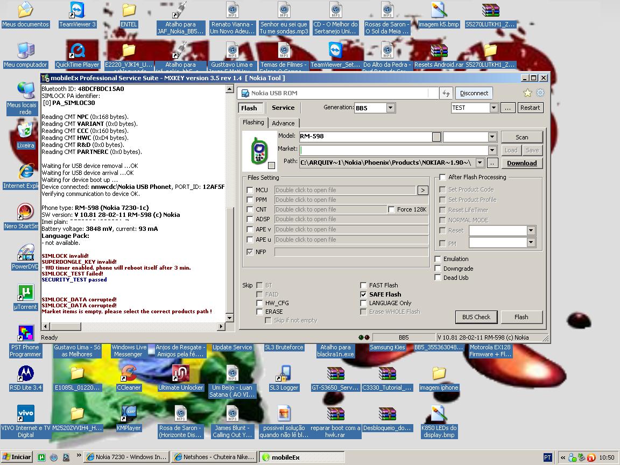Enable the Downgrade checkbox
Viewport: 620px width, 465px height.
point(438,269)
